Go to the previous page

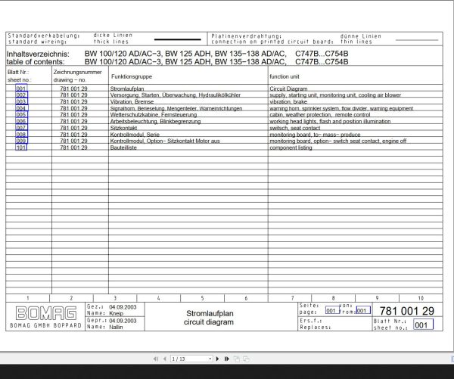click(x=165, y=359)
